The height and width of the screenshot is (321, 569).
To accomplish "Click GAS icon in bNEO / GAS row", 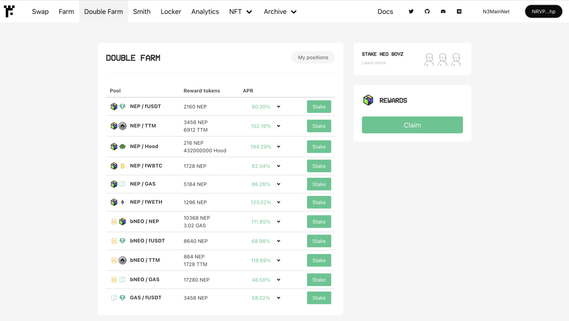I will [x=123, y=280].
